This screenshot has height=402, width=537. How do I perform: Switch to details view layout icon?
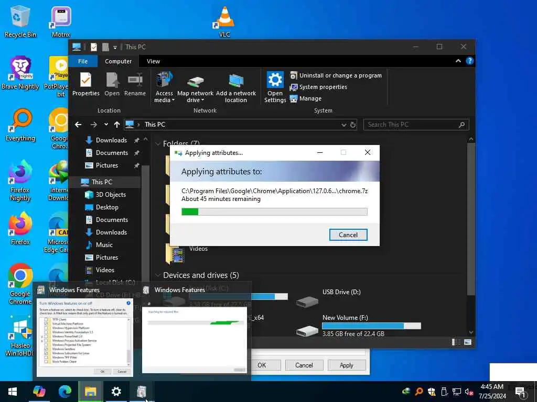456,342
